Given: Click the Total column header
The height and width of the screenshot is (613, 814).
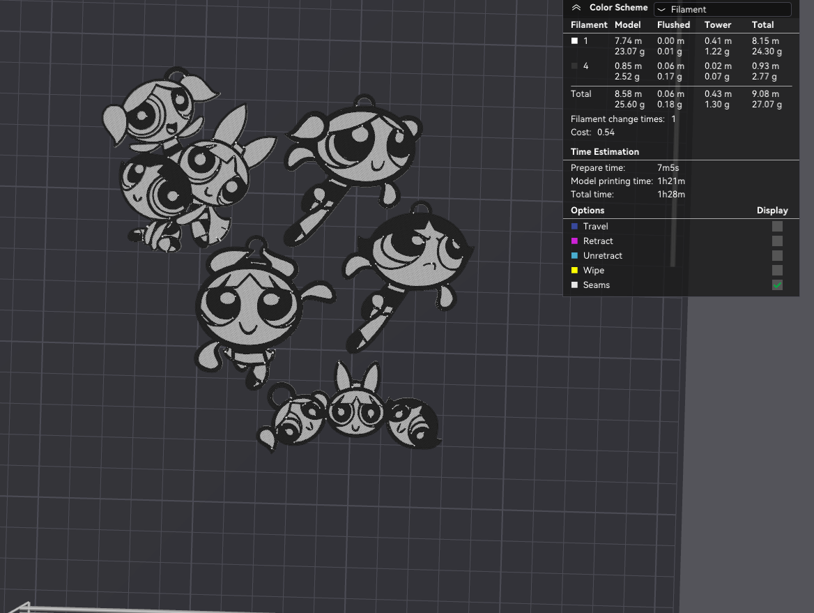Looking at the screenshot, I should [762, 24].
